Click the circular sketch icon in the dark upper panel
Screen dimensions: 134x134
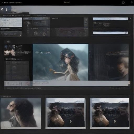pyautogui.click(x=36, y=33)
